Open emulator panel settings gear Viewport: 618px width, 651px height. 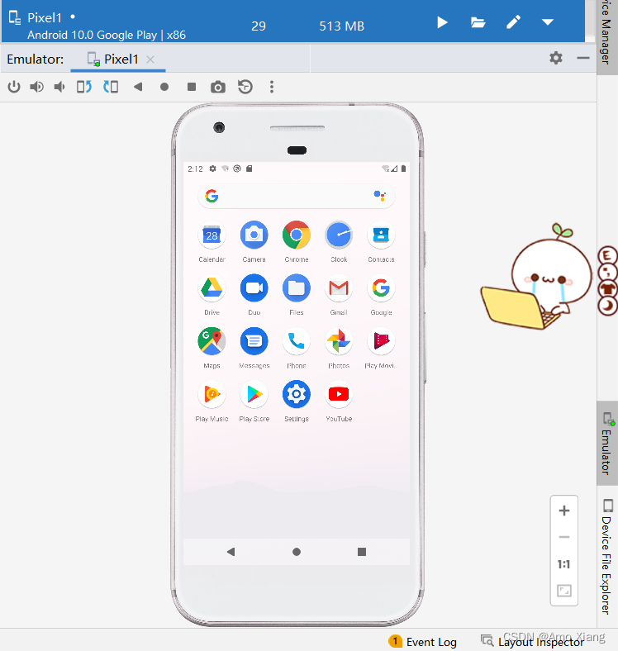point(556,58)
